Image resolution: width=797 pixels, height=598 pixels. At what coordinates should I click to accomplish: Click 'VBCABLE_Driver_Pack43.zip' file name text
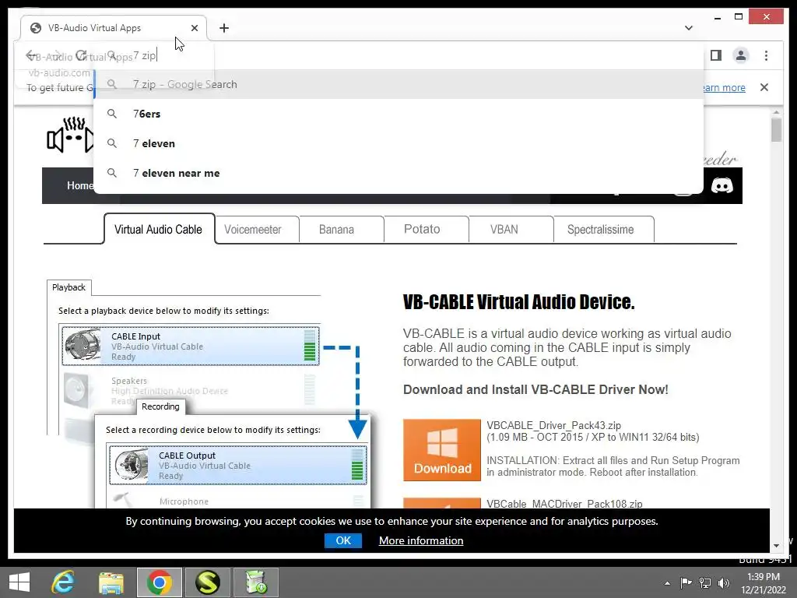[x=553, y=425]
